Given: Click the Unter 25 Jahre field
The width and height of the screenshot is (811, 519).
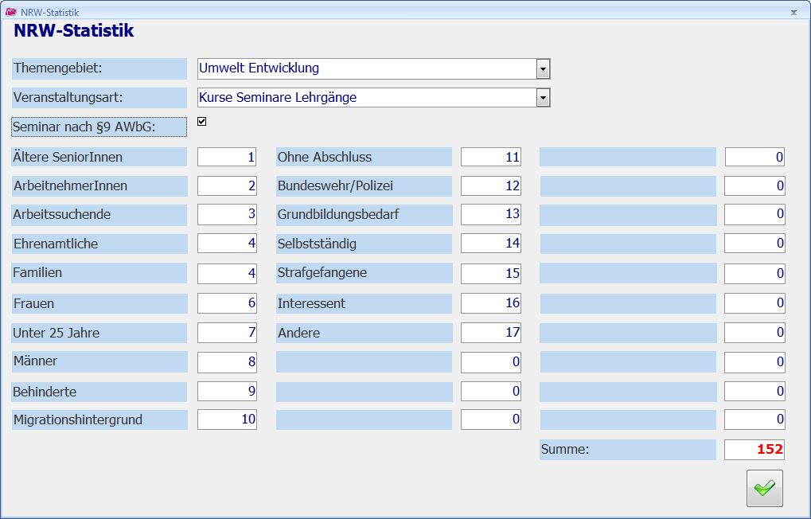Looking at the screenshot, I should click(227, 332).
